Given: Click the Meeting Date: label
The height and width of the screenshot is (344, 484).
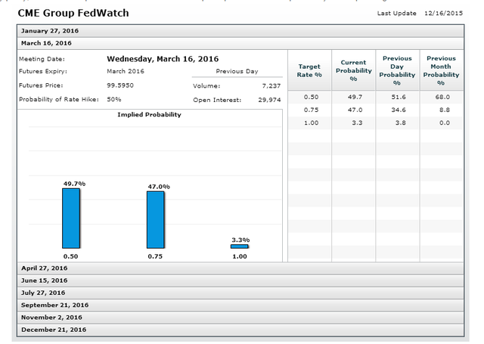Looking at the screenshot, I should (42, 59).
